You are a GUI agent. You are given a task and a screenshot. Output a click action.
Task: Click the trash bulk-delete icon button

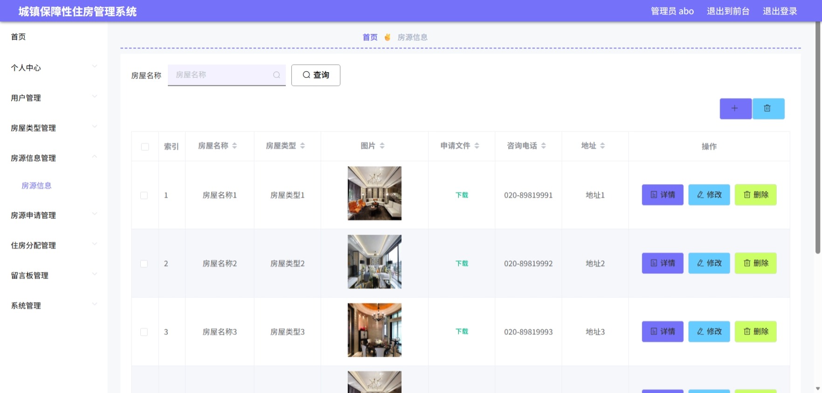tap(768, 108)
